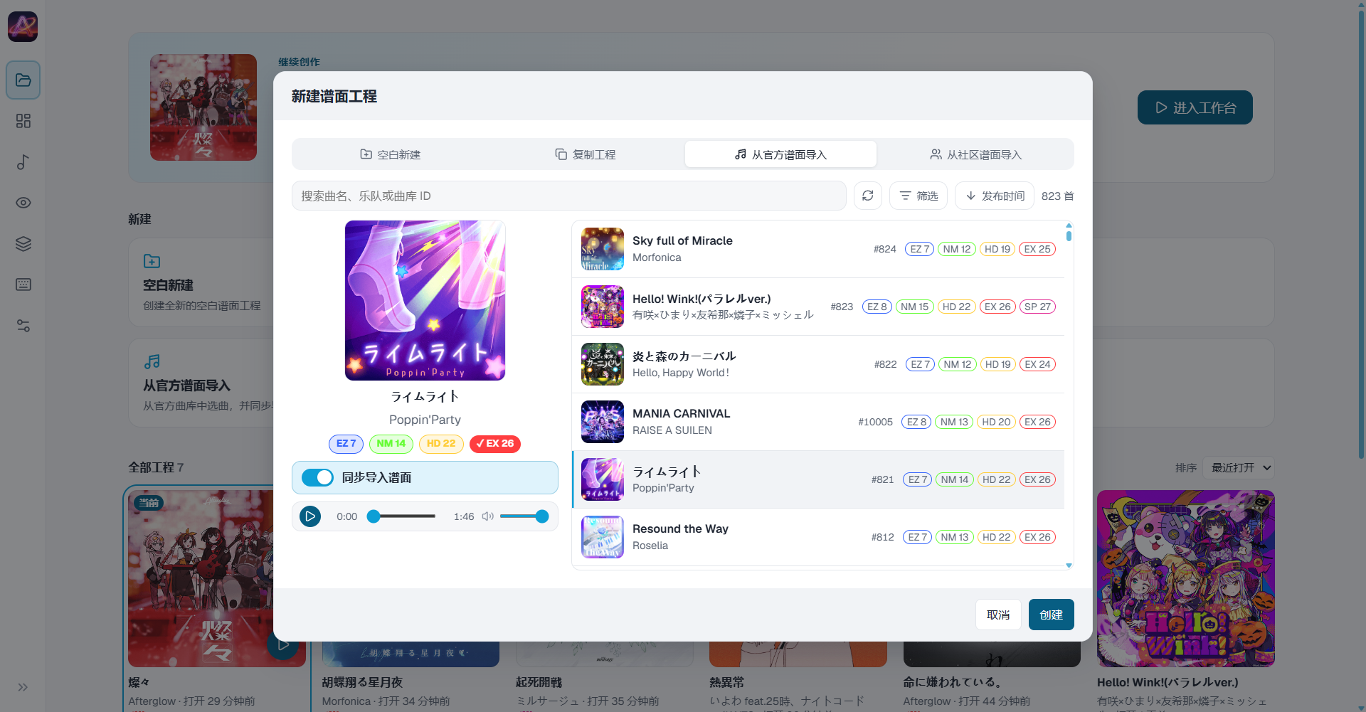This screenshot has height=712, width=1366.
Task: Click the ライムライト cover thumbnail in list
Action: click(x=603, y=479)
